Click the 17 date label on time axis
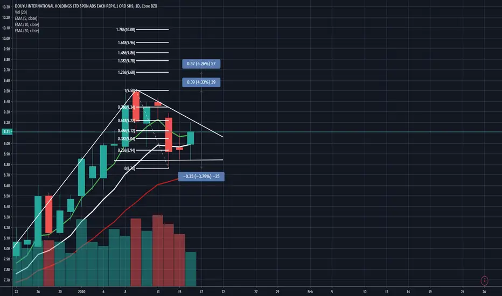This screenshot has height=296, width=502. [201, 292]
